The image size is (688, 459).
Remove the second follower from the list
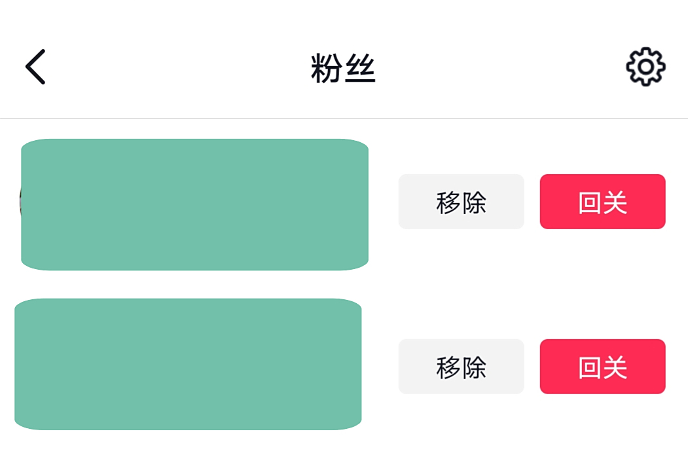461,367
